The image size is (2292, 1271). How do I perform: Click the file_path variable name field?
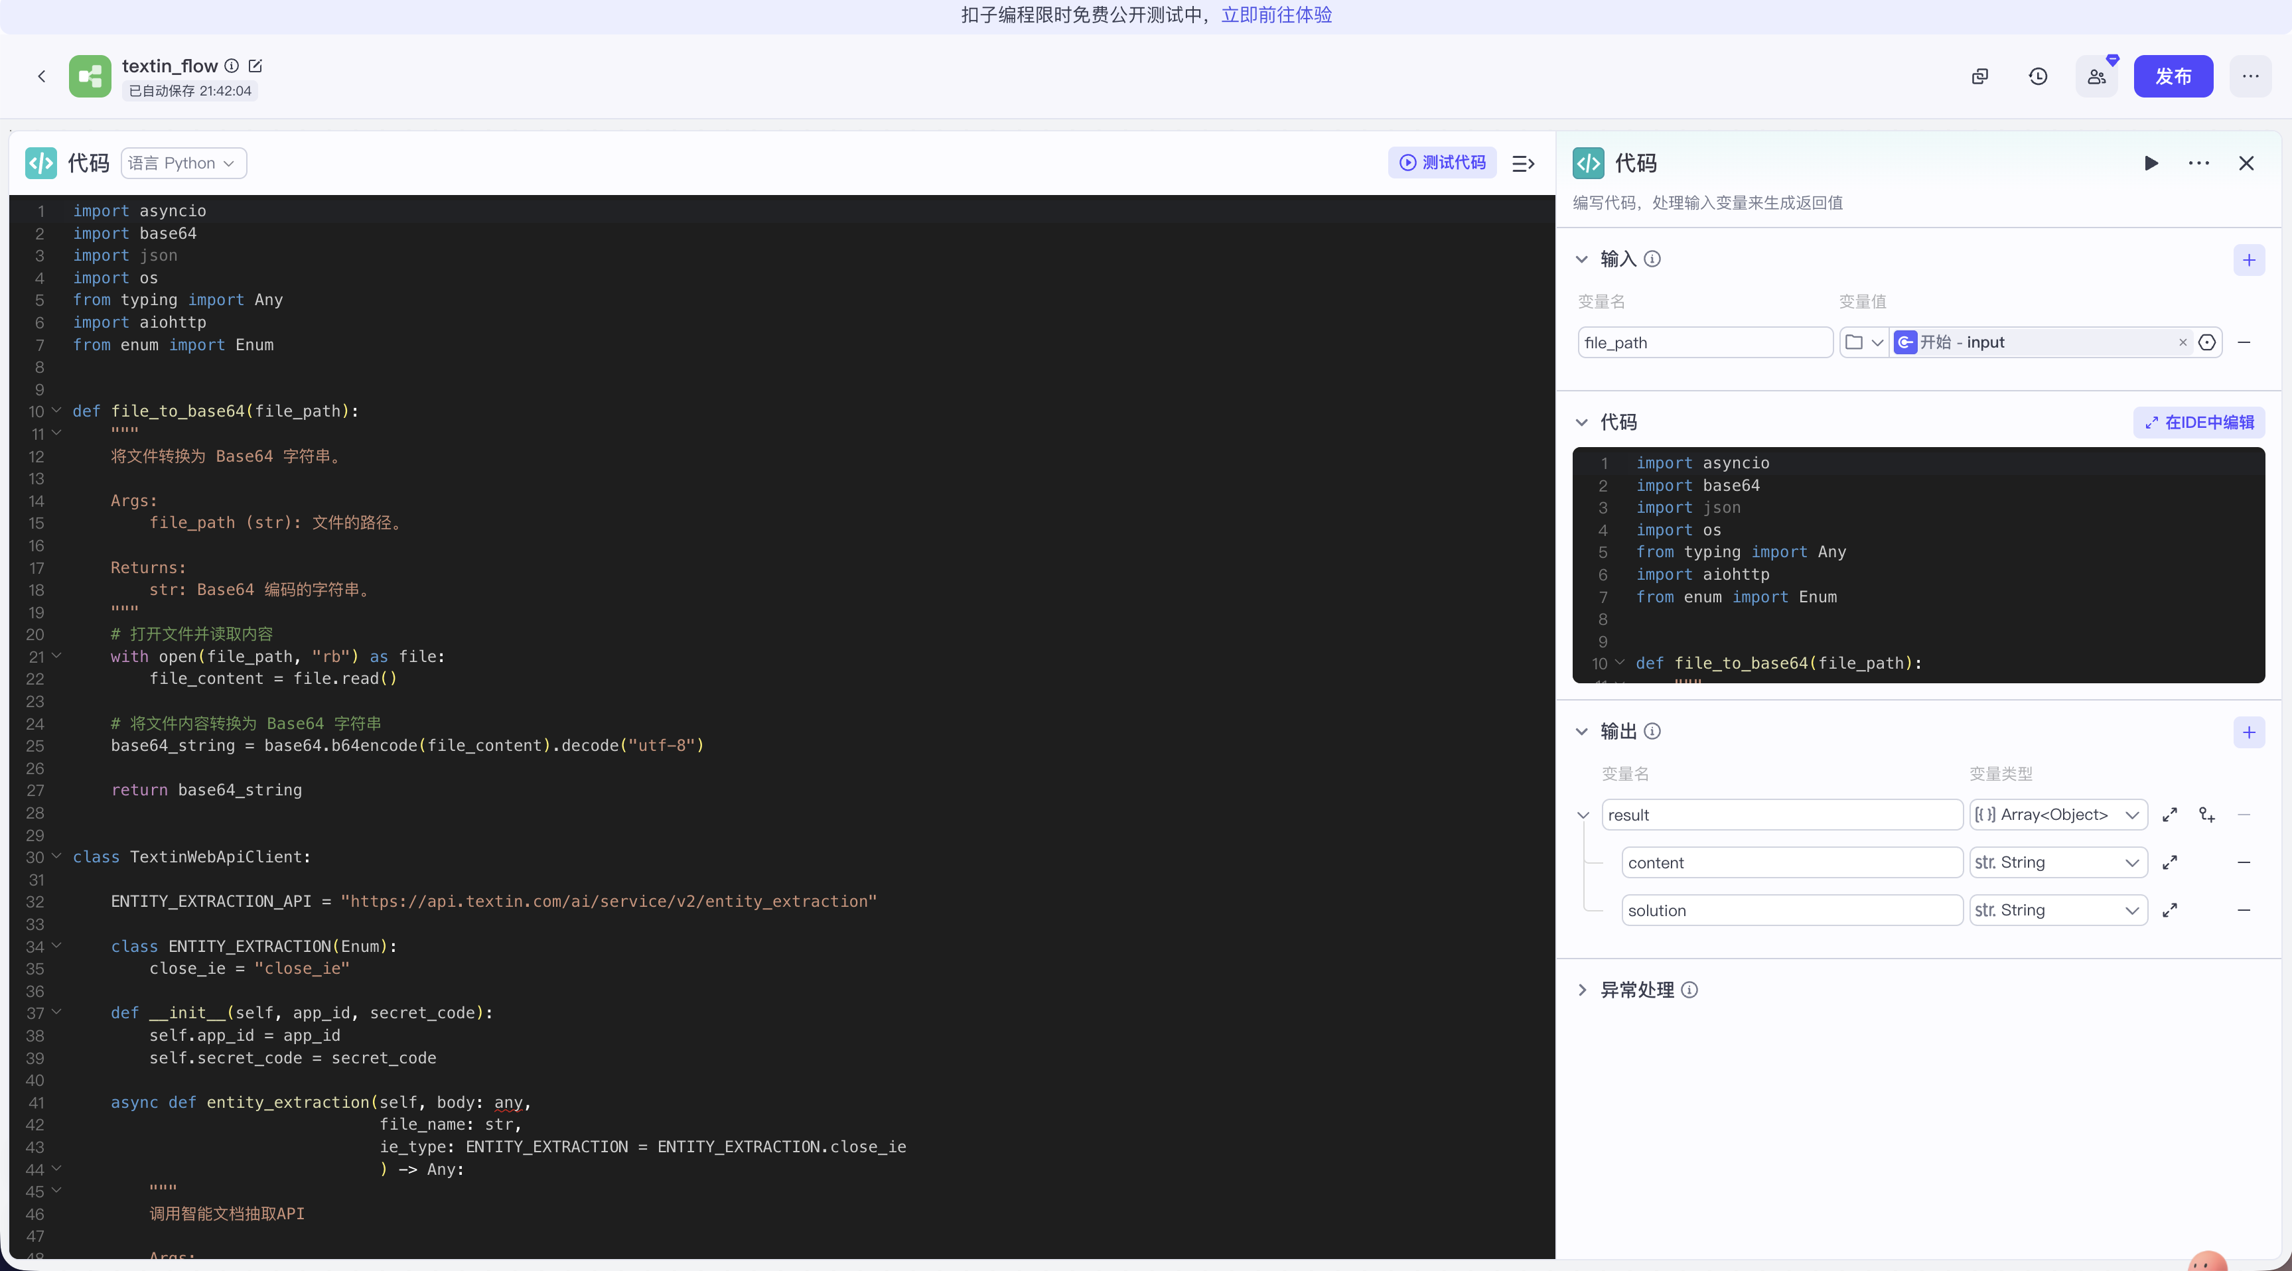pyautogui.click(x=1704, y=342)
